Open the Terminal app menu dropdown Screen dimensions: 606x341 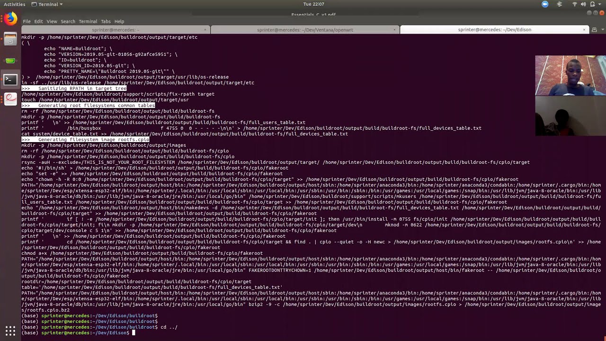[x=47, y=4]
